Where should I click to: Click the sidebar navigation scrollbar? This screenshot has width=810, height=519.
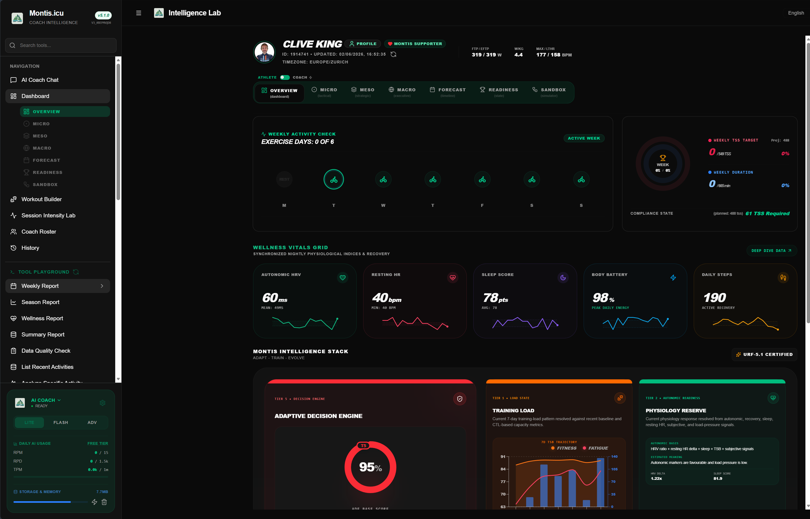pos(118,132)
